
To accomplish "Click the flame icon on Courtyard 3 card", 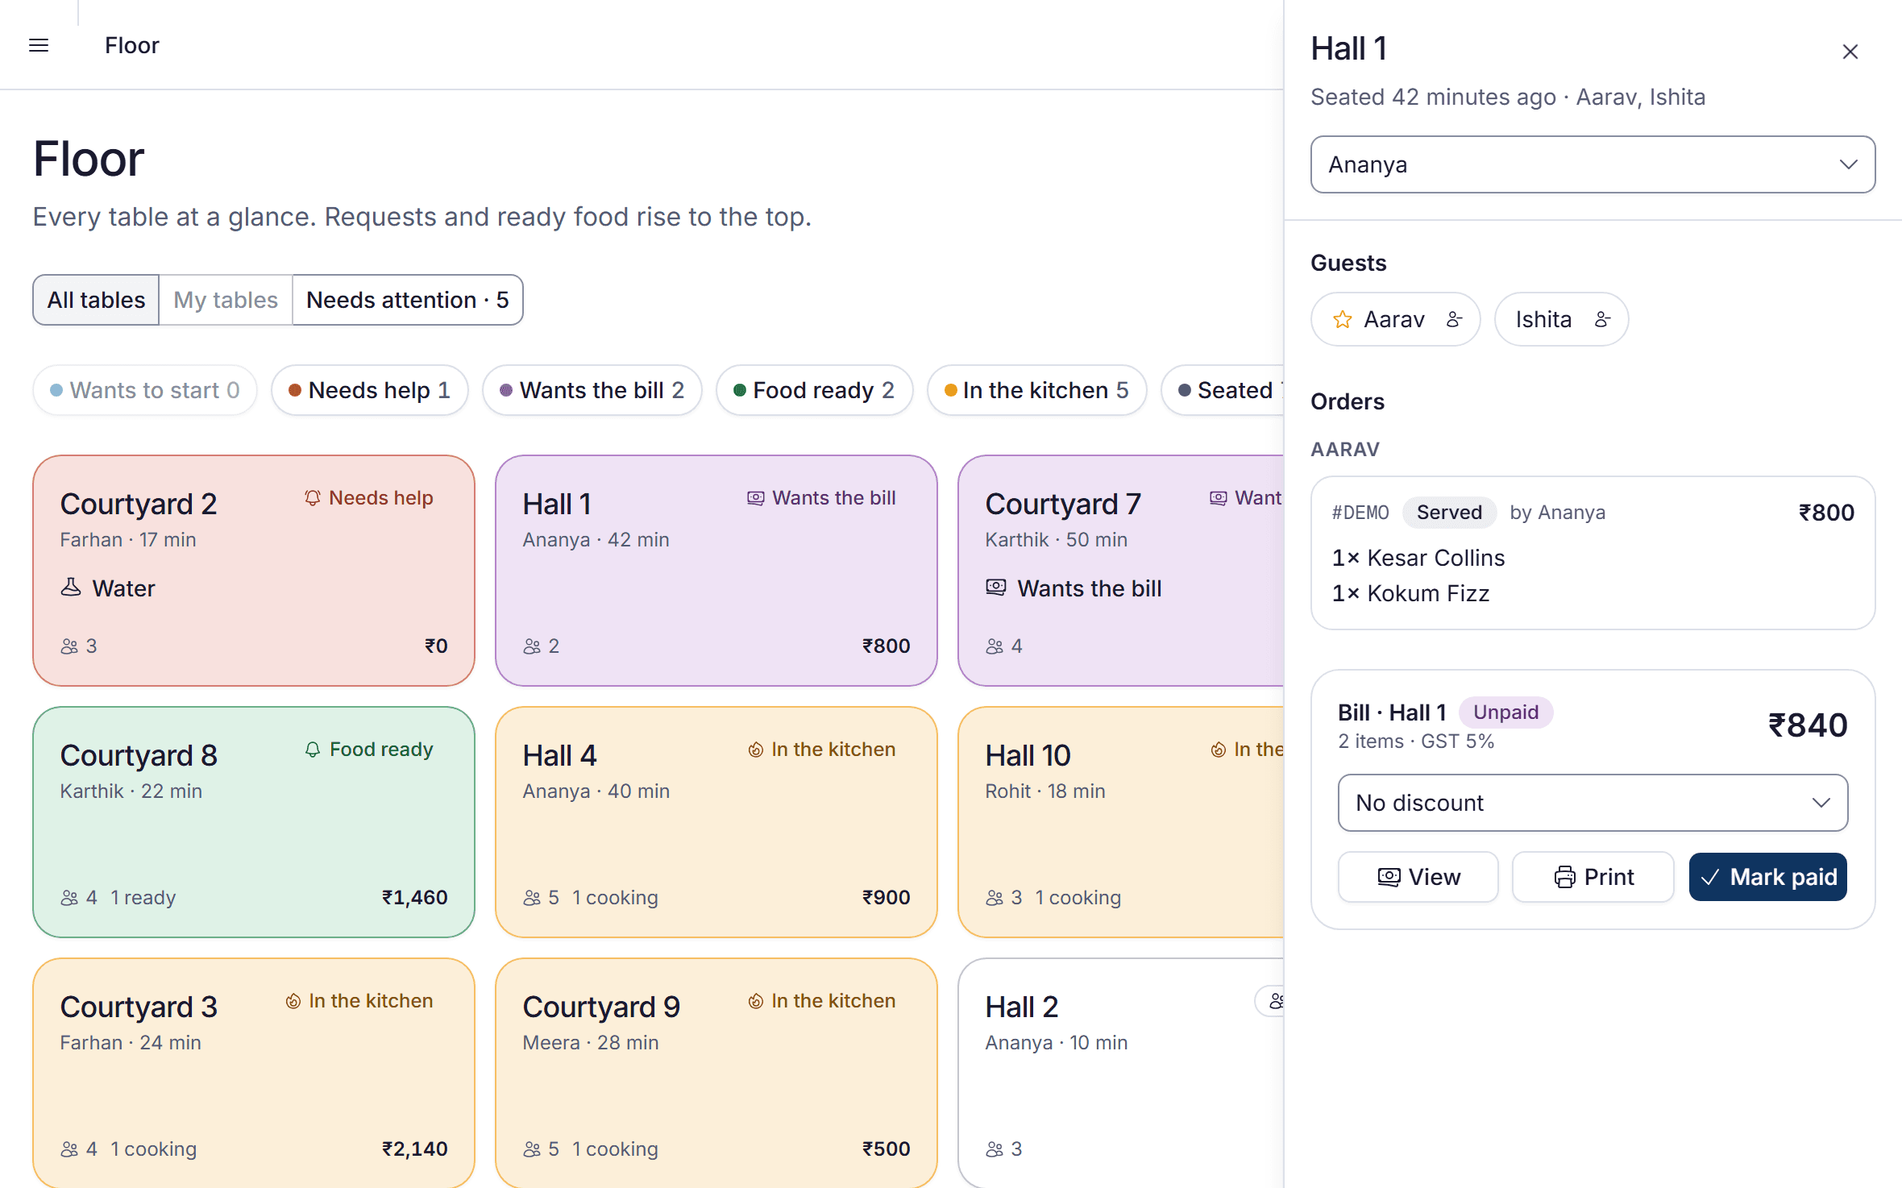I will click(x=293, y=1001).
